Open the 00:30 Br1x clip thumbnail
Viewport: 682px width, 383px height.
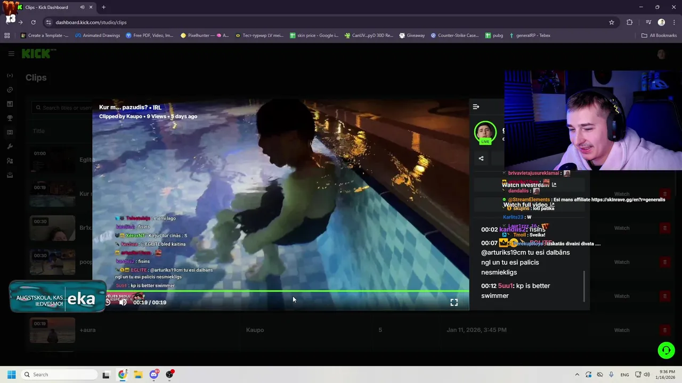coord(52,228)
